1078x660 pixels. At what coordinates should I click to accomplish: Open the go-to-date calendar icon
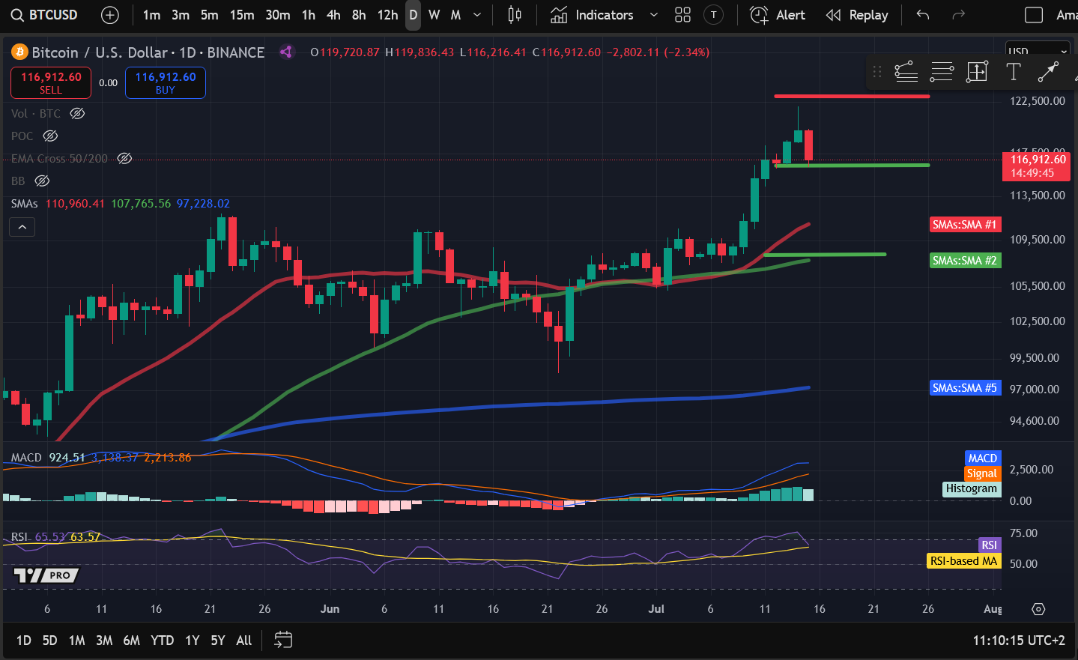283,640
